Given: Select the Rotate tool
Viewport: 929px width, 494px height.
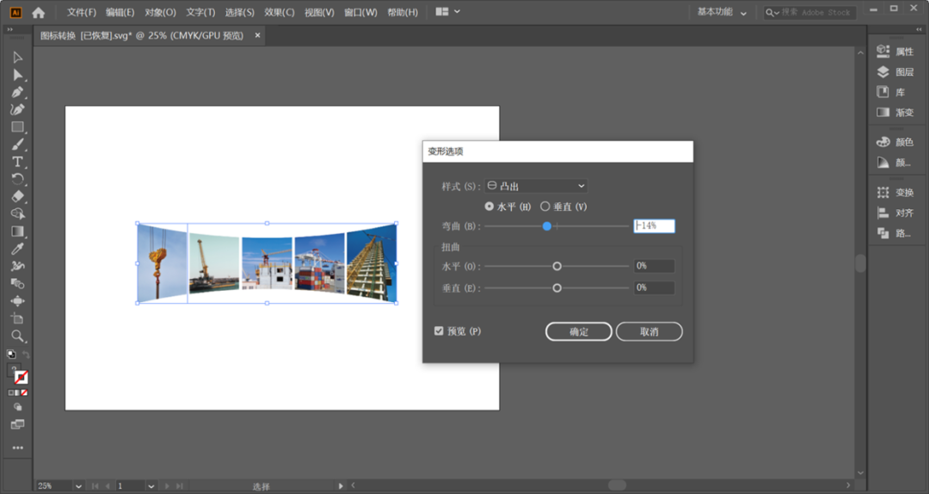Looking at the screenshot, I should [x=17, y=178].
